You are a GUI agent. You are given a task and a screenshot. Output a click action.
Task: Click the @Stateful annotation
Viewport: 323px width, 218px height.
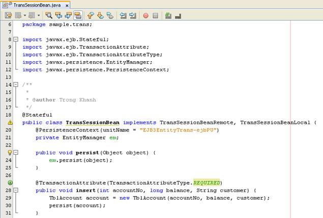tap(37, 115)
